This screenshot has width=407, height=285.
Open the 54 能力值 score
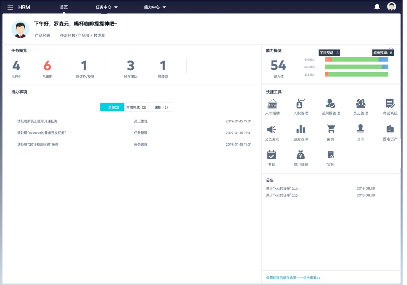278,69
